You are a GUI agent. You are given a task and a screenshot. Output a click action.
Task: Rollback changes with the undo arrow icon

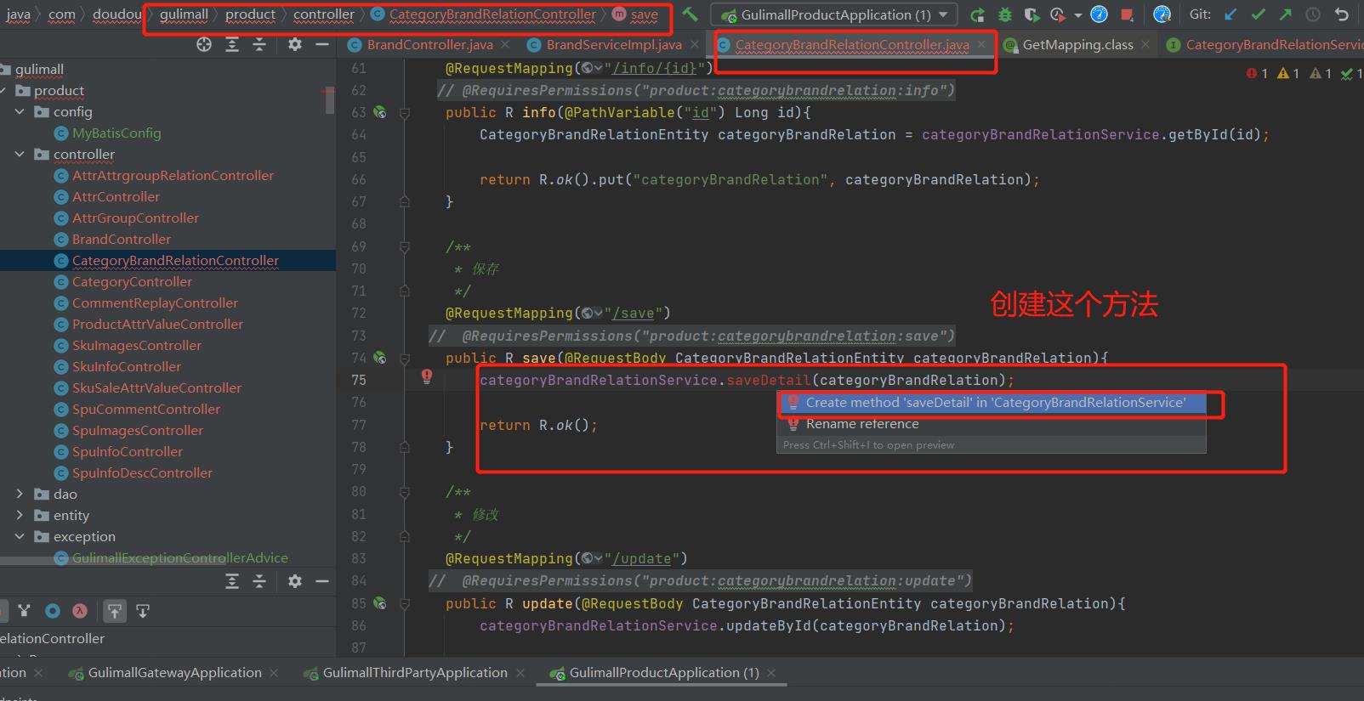1341,14
